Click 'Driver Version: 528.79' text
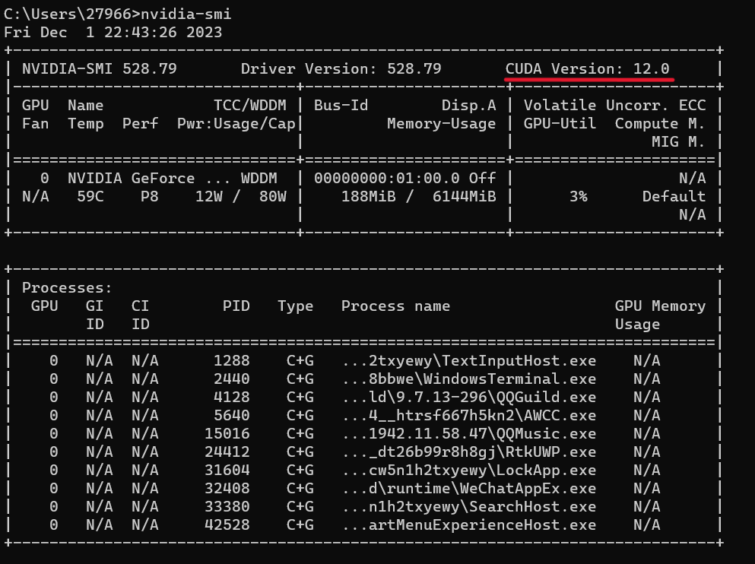The width and height of the screenshot is (755, 564). click(x=341, y=69)
